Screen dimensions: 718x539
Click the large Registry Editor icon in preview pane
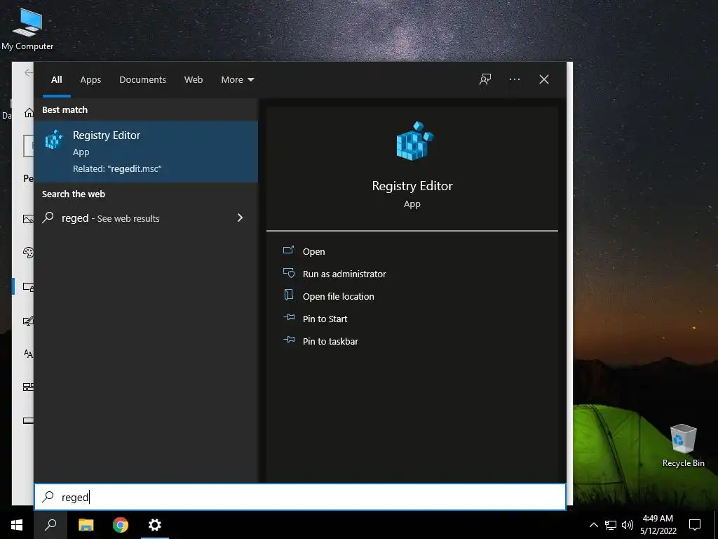point(414,141)
